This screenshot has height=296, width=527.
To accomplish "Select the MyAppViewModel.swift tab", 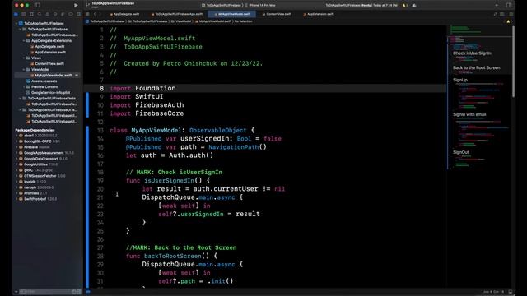I will pos(232,14).
